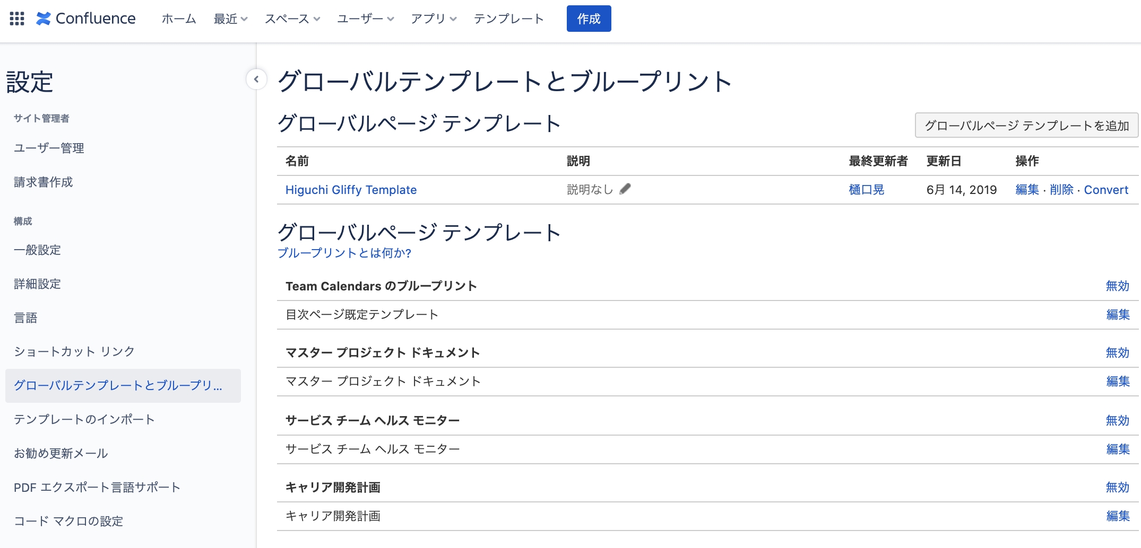The width and height of the screenshot is (1141, 548).
Task: Click 無効 for キャリア開発計画
Action: [1118, 488]
